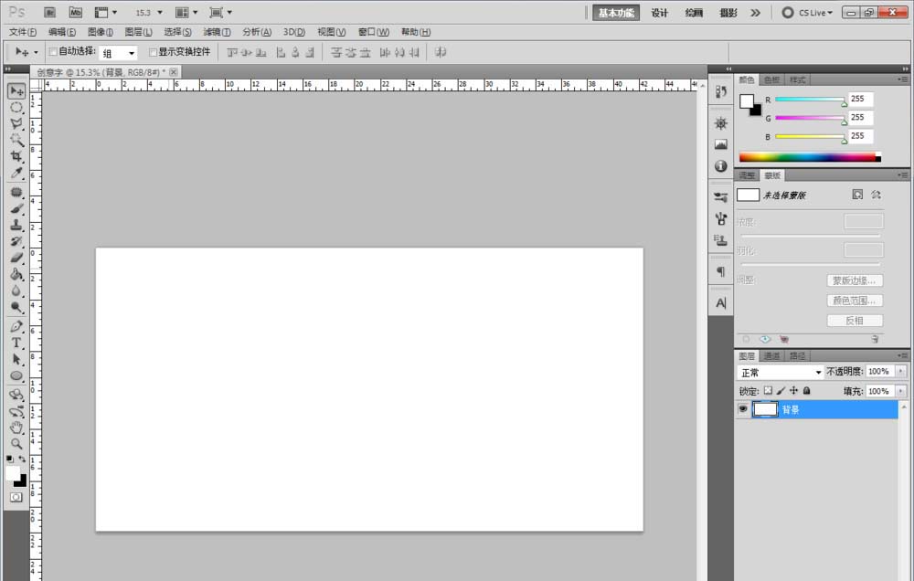The height and width of the screenshot is (581, 914).
Task: Open the Paragraph panel icon
Action: click(x=721, y=271)
